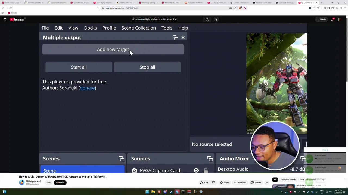The width and height of the screenshot is (348, 195).
Task: Follow the donate link
Action: tap(87, 88)
